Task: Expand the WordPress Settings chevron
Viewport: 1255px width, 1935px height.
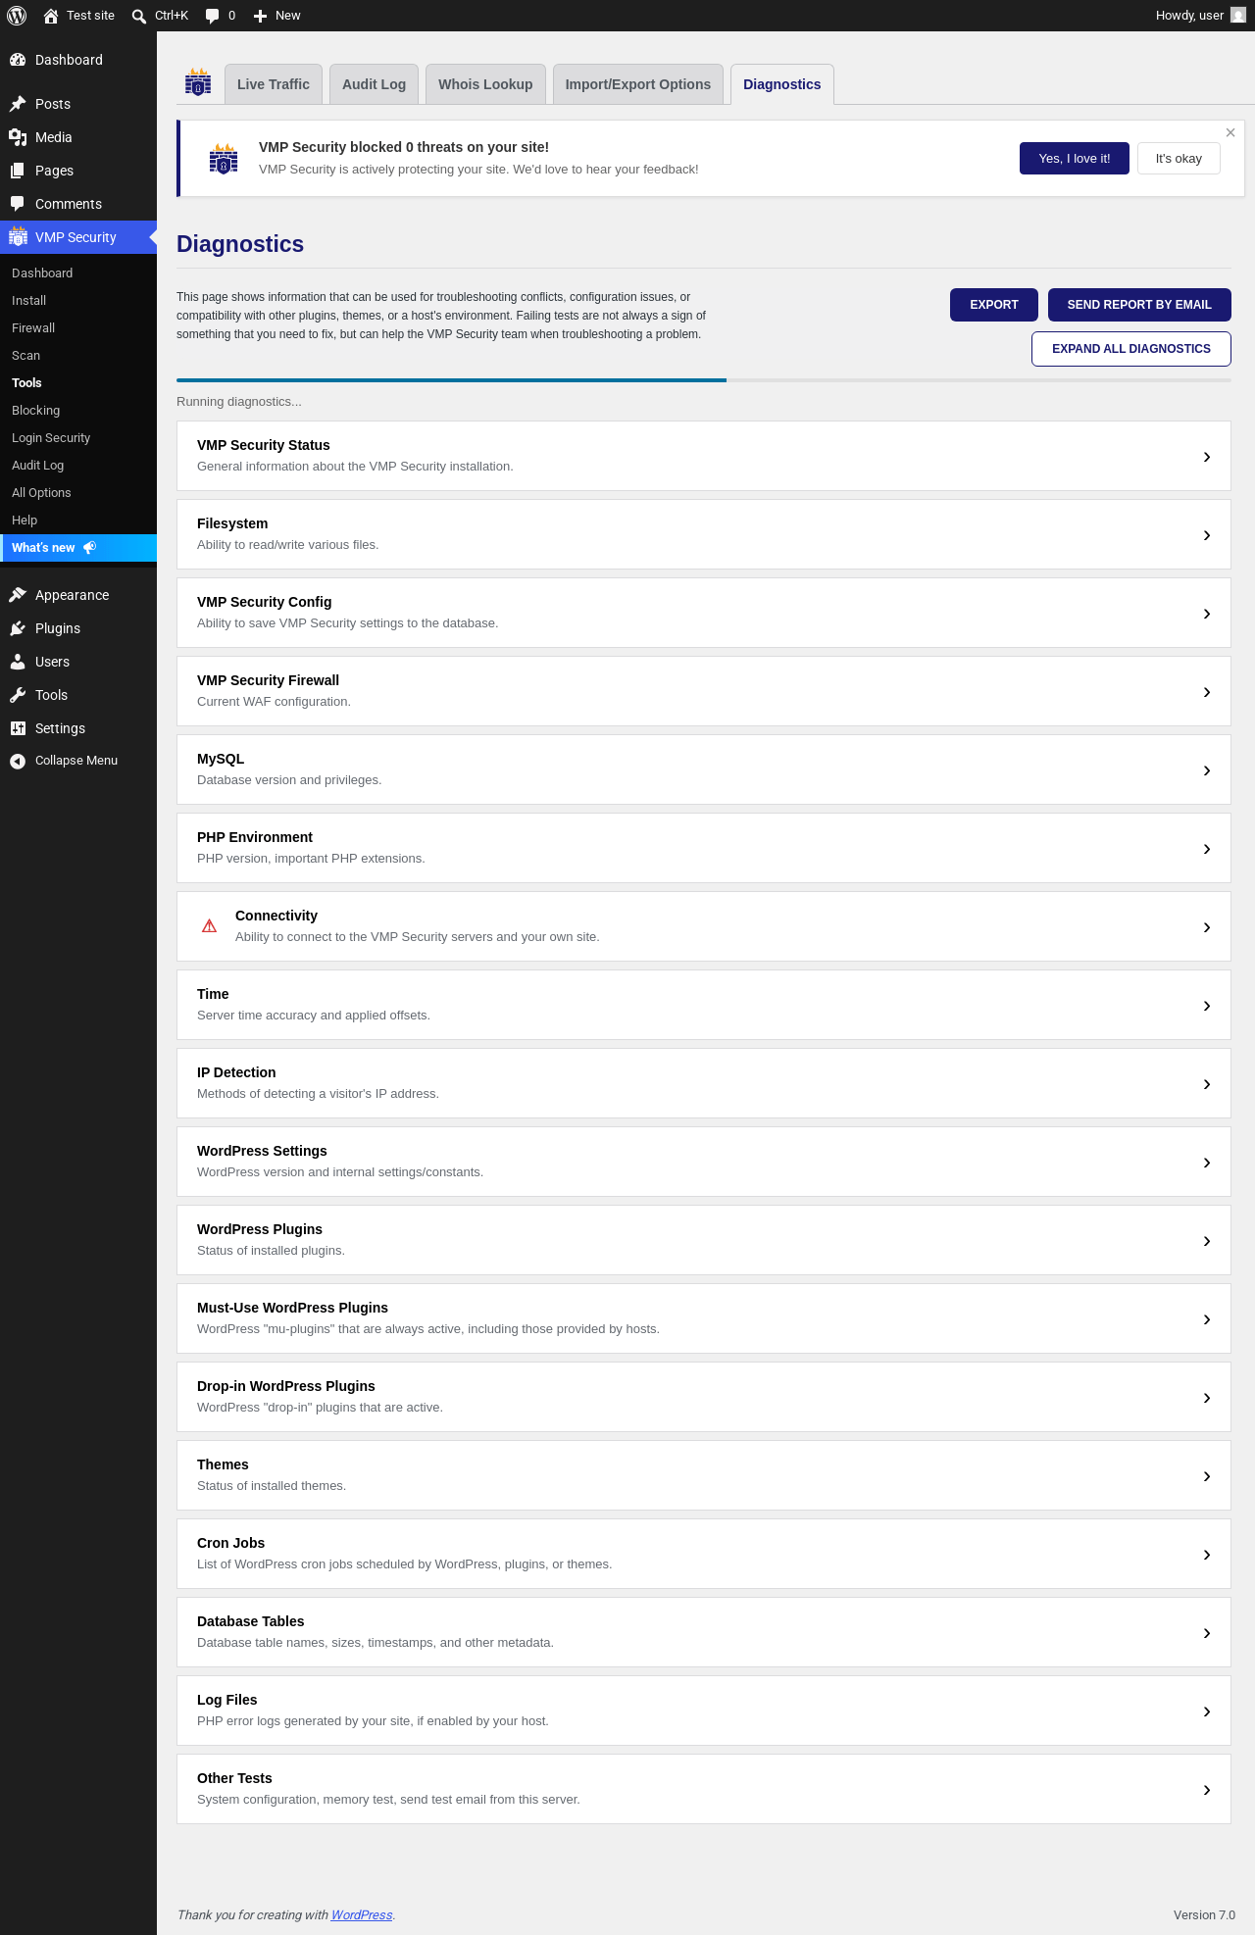Action: pos(1207,1163)
